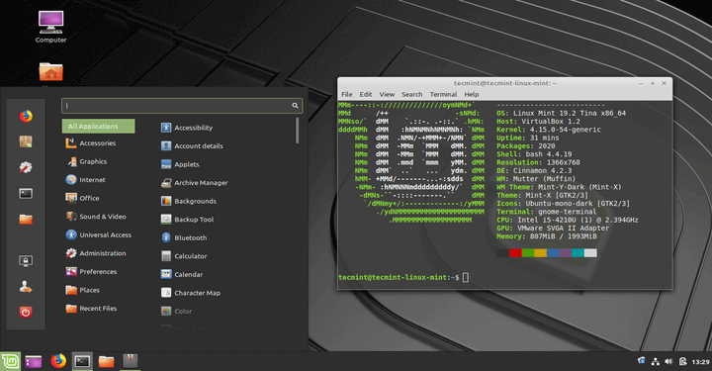Click the network tray icon
712x371 pixels.
(656, 362)
